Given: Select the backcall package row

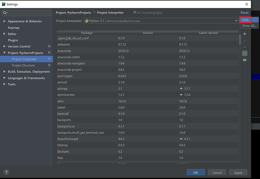Looking at the screenshot, I should pos(148,114).
